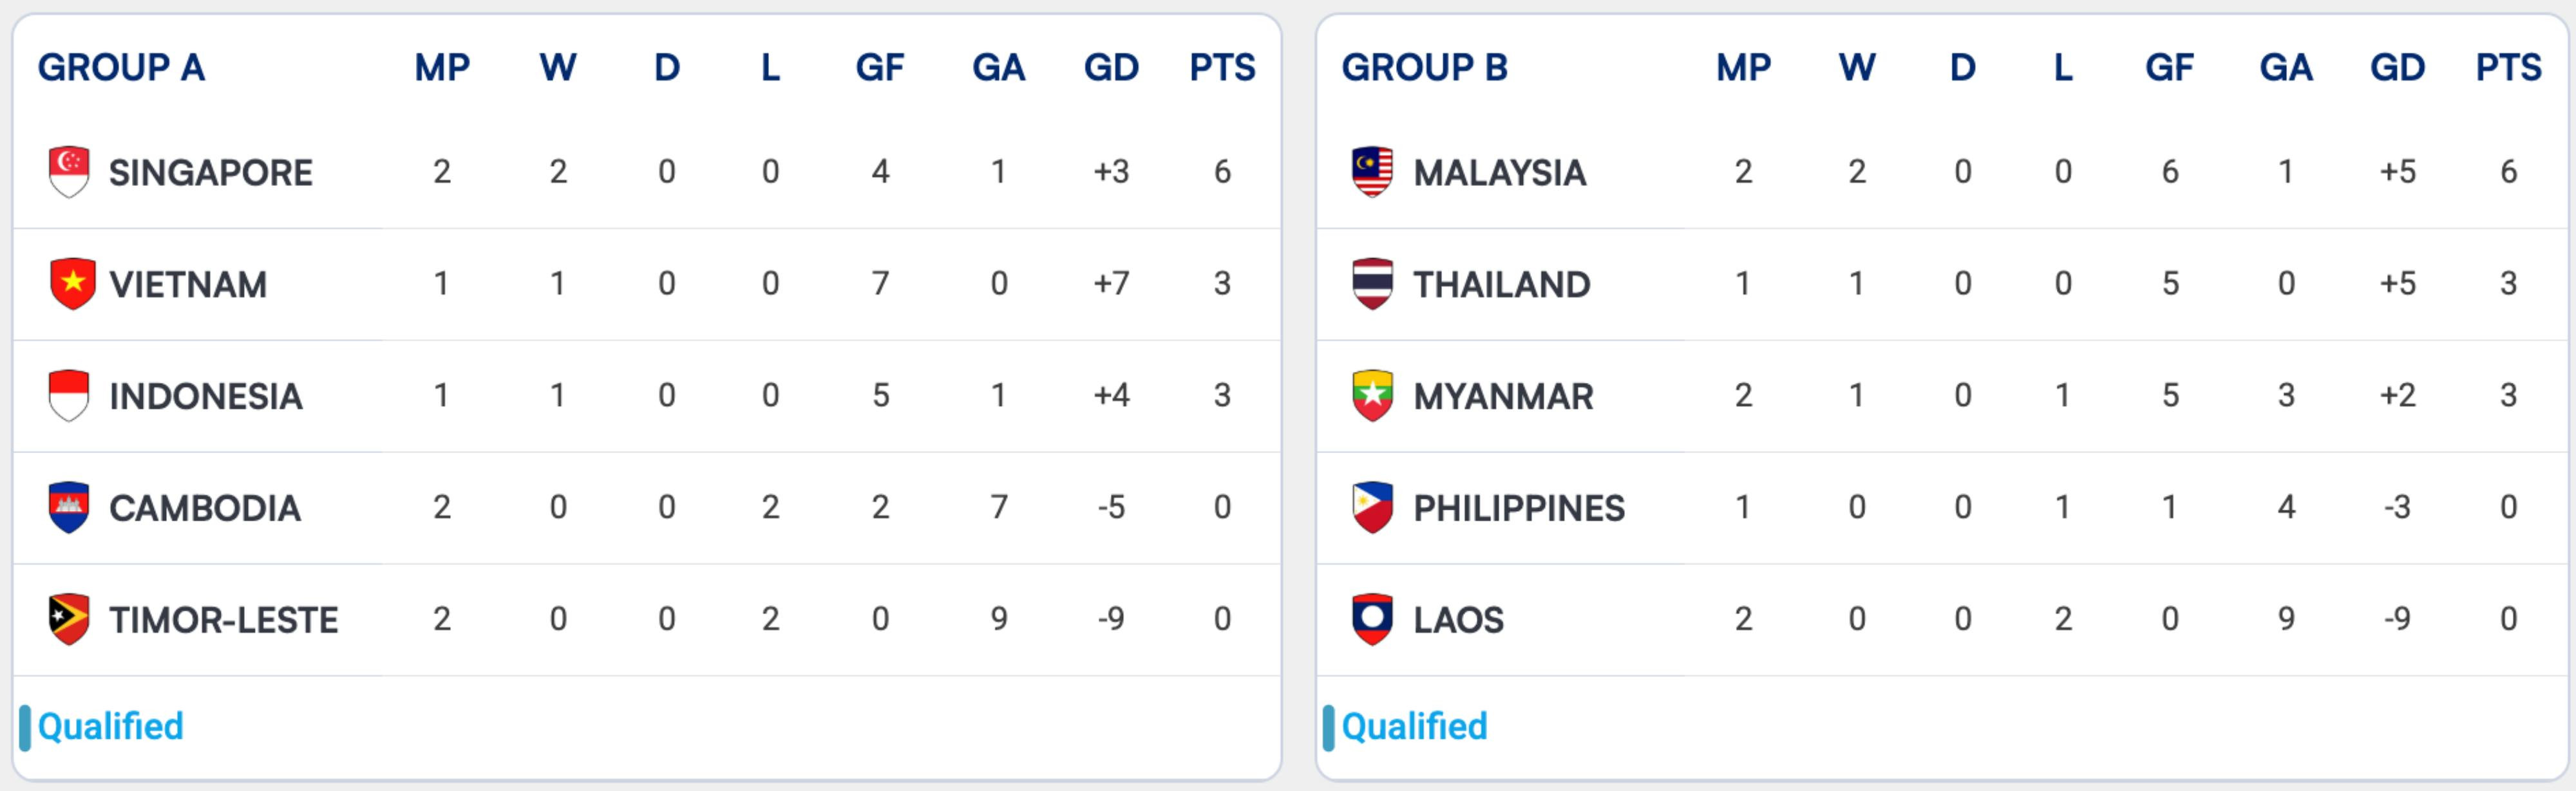Open the THAILAND team name
Image resolution: width=2576 pixels, height=791 pixels.
1501,285
